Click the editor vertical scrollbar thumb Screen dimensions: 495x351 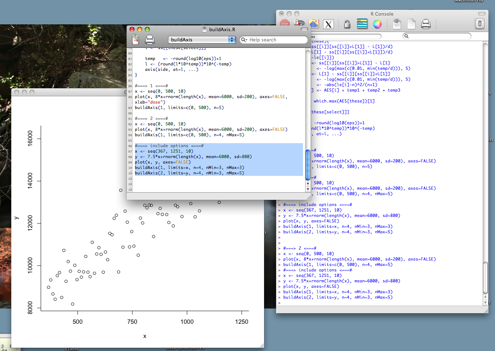click(x=308, y=165)
